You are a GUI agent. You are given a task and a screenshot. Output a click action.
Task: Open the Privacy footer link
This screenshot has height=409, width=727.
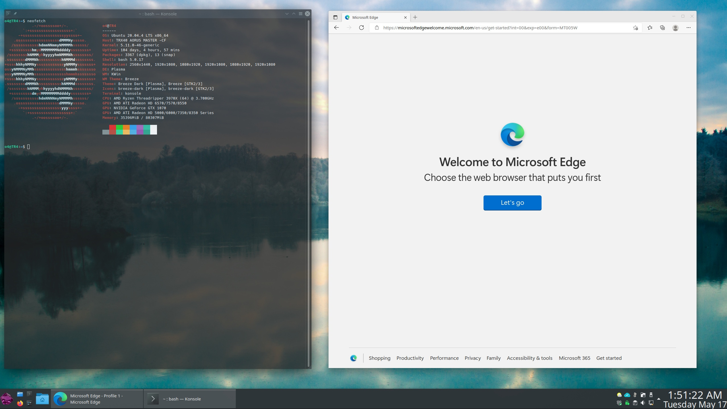coord(473,358)
